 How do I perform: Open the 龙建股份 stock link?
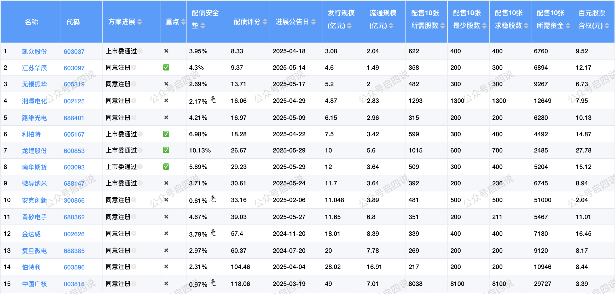[x=34, y=151]
